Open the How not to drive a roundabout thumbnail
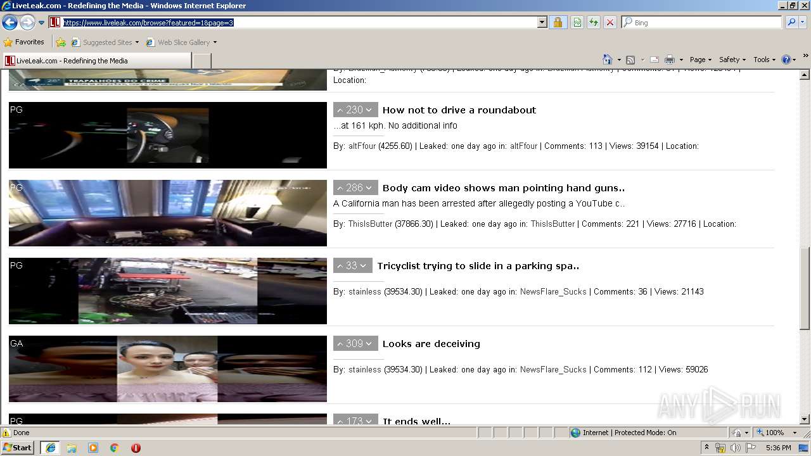This screenshot has width=811, height=456. (x=168, y=135)
